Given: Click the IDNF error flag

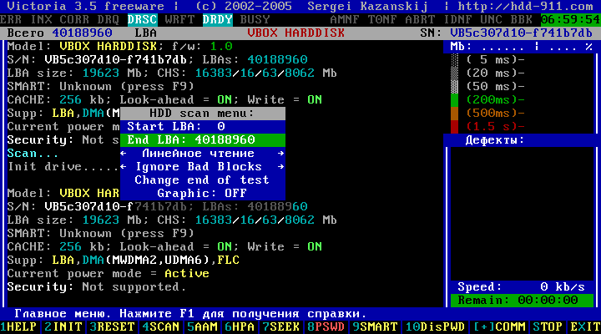Looking at the screenshot, I should [x=457, y=19].
